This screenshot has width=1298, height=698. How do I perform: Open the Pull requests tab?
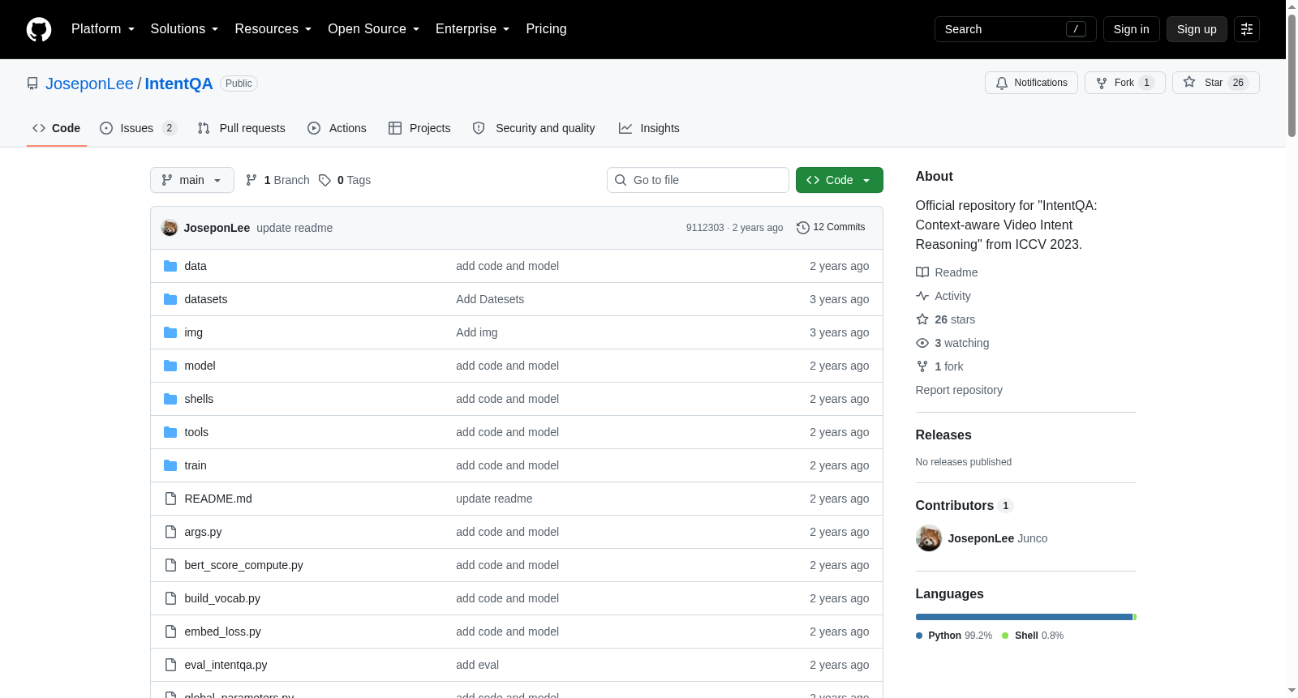(242, 128)
